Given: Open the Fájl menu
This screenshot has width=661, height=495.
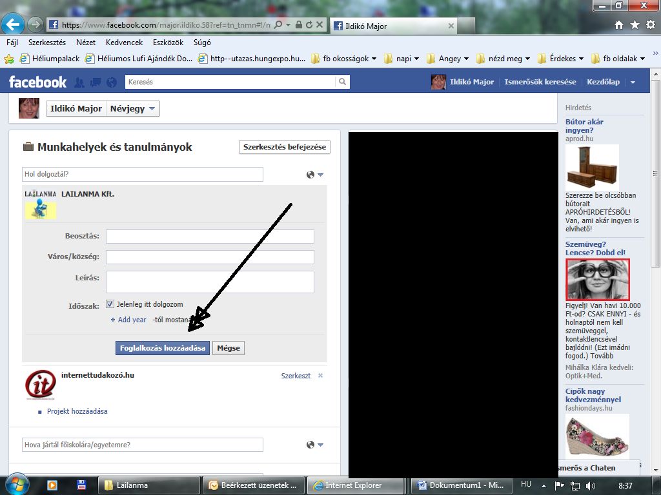Looking at the screenshot, I should [x=12, y=43].
